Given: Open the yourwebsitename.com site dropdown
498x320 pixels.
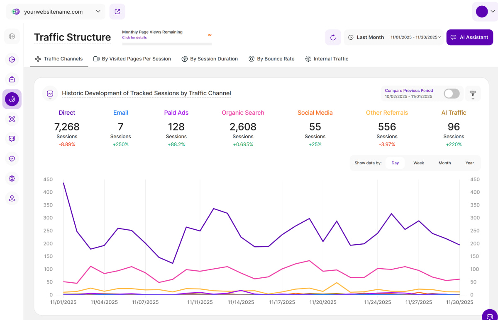Looking at the screenshot, I should [56, 12].
